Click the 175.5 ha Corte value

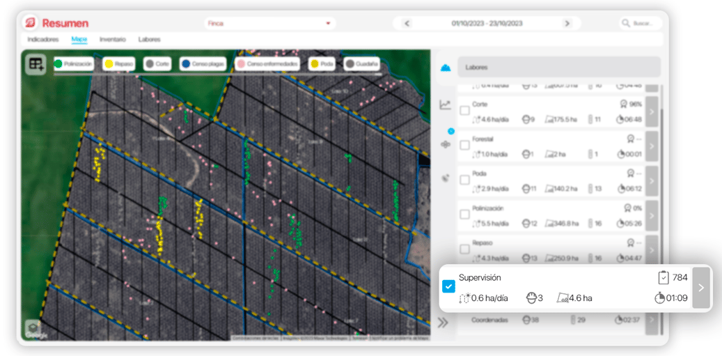point(566,120)
